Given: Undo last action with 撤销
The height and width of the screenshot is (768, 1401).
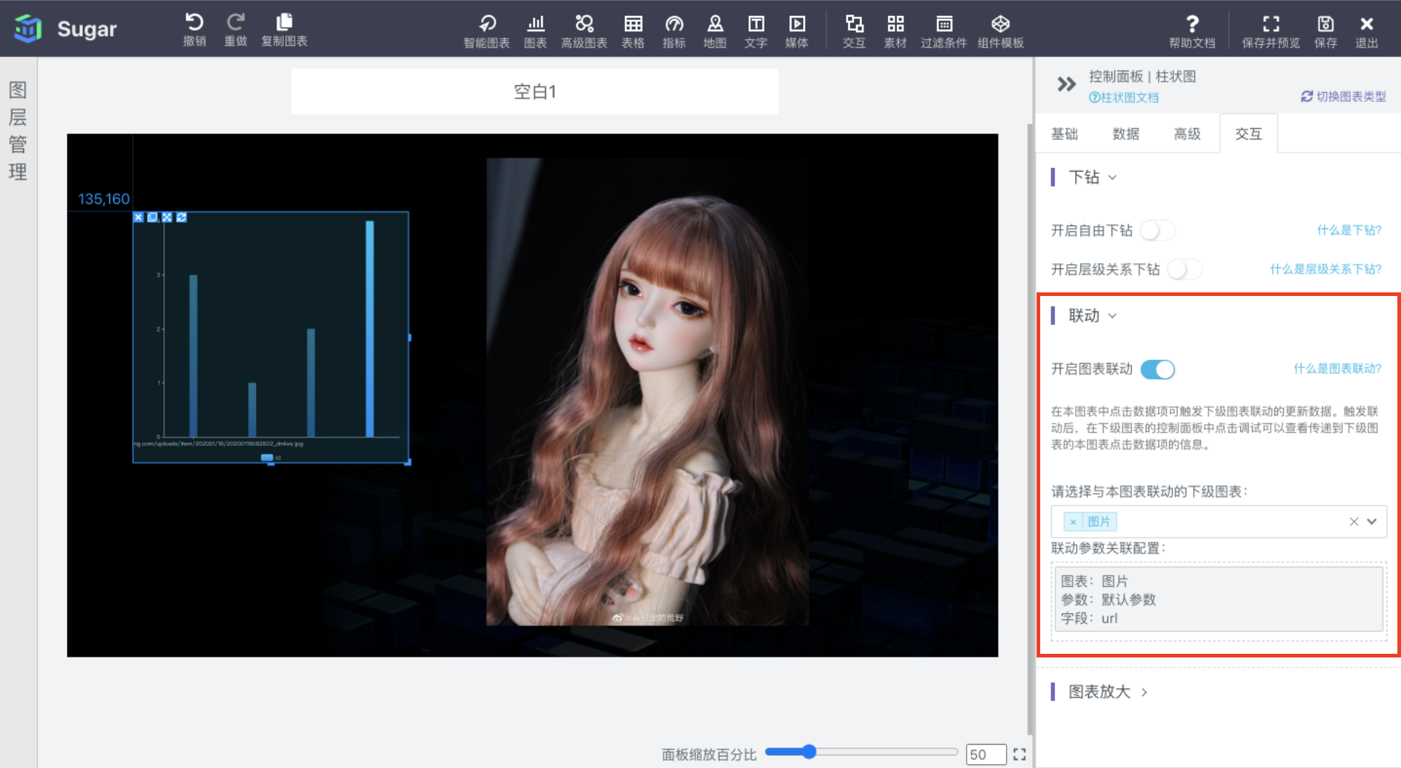Looking at the screenshot, I should 194,30.
